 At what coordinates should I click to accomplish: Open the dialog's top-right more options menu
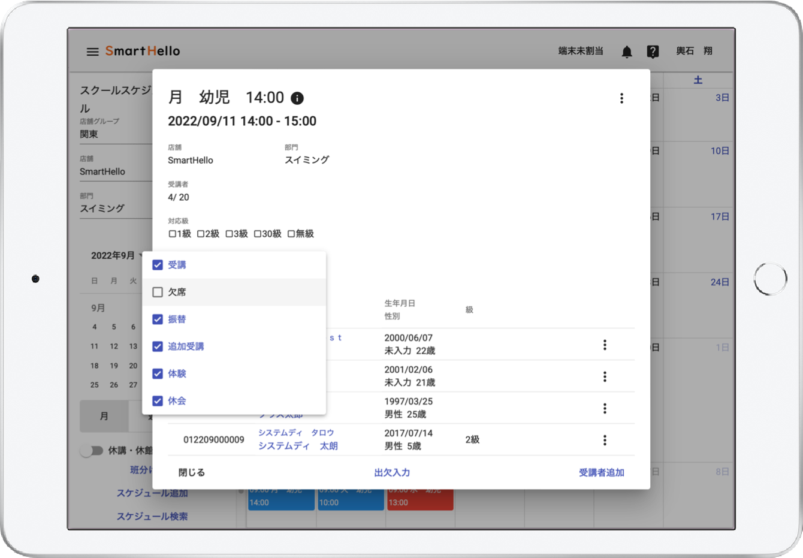[x=621, y=98]
